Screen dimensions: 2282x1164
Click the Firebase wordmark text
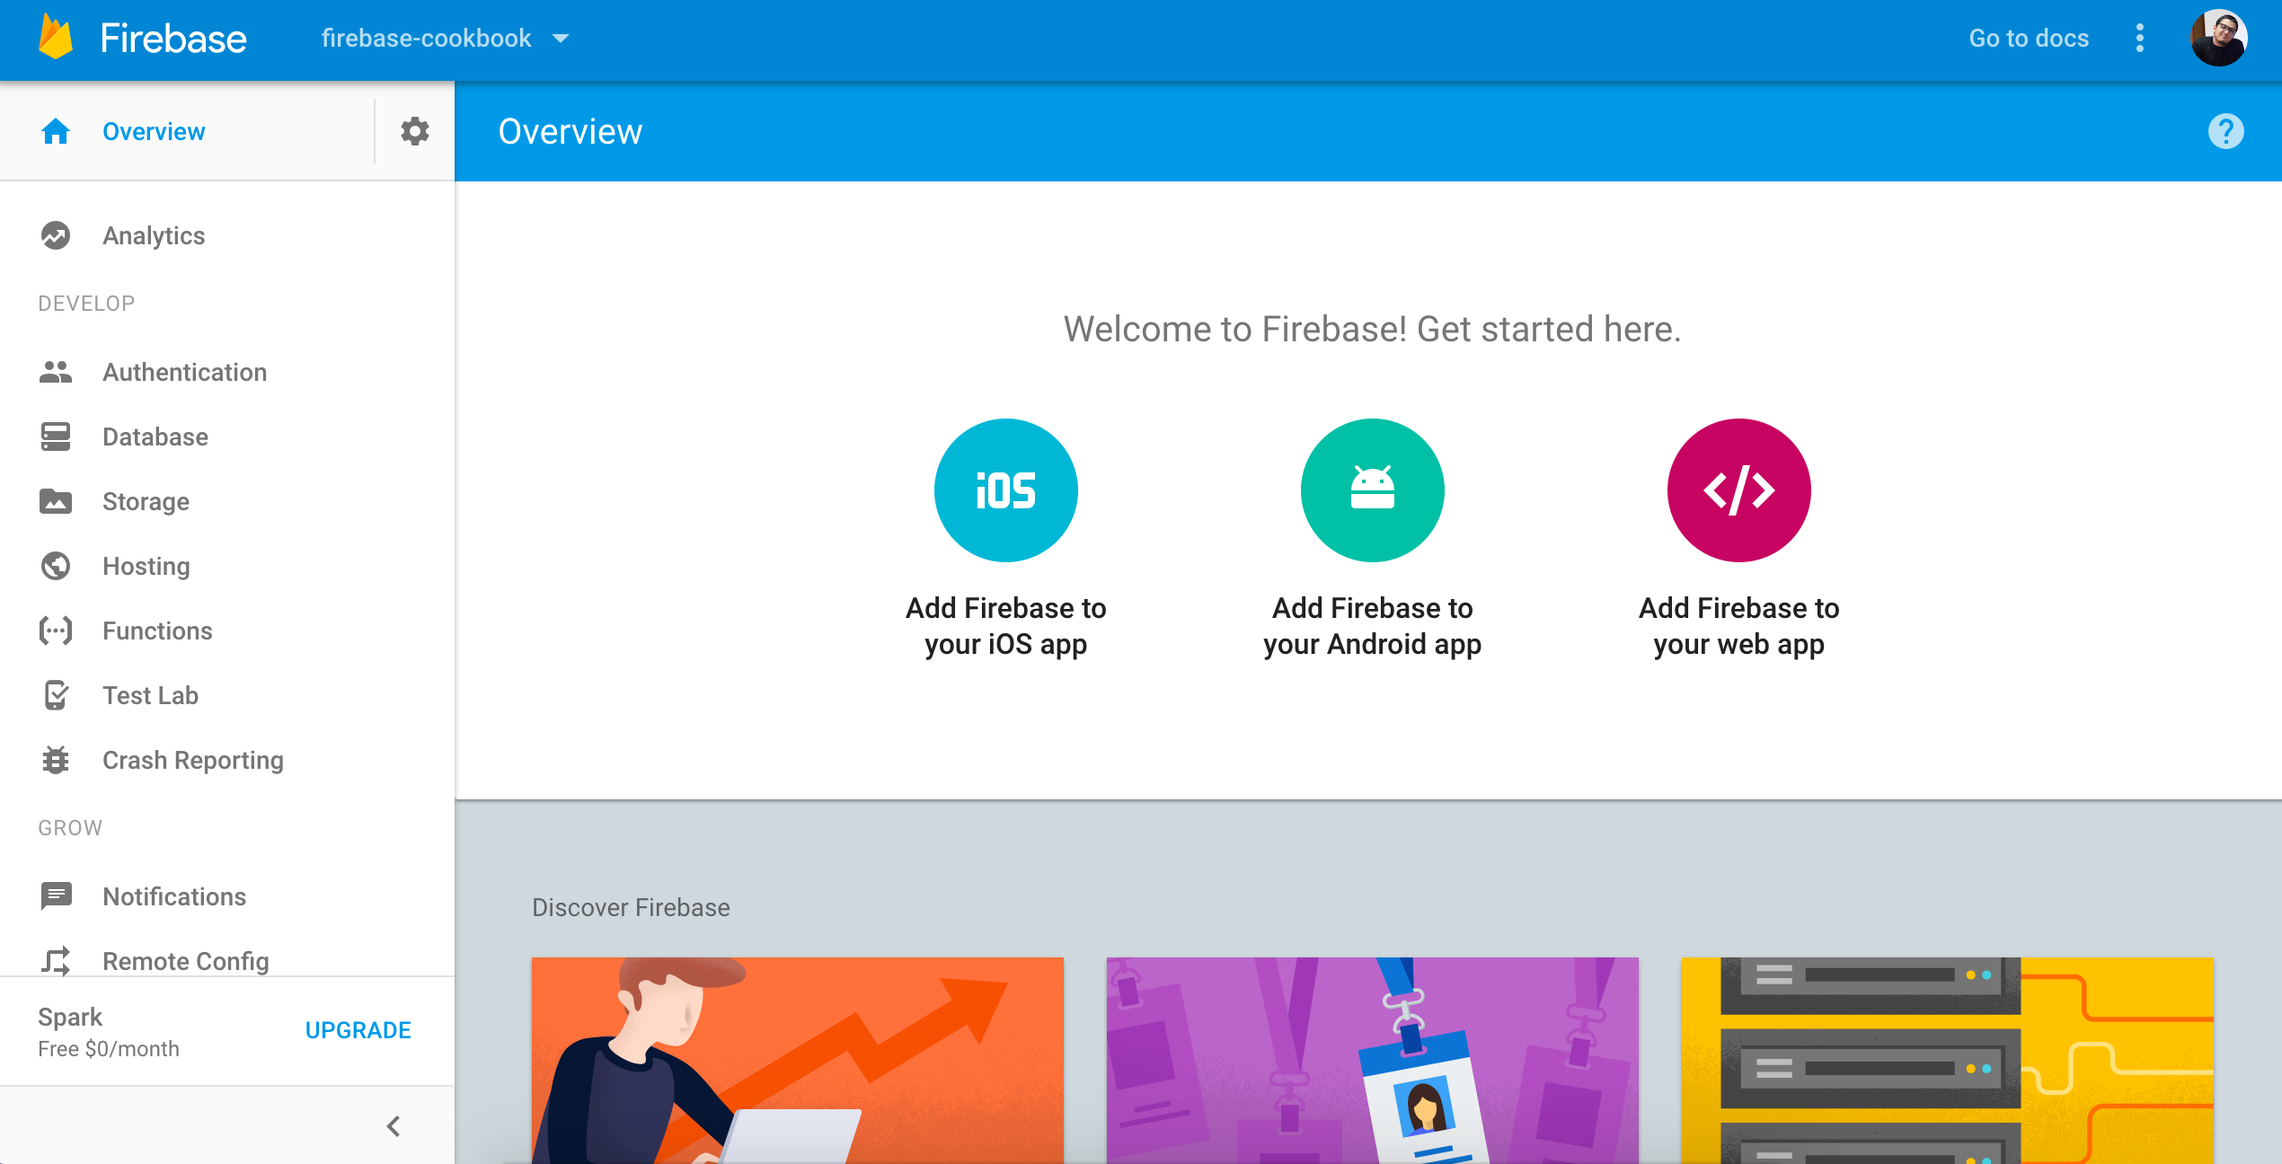[x=173, y=39]
